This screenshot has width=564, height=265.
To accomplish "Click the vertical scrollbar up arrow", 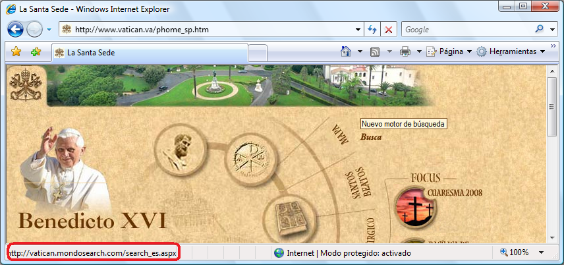I will (x=551, y=71).
